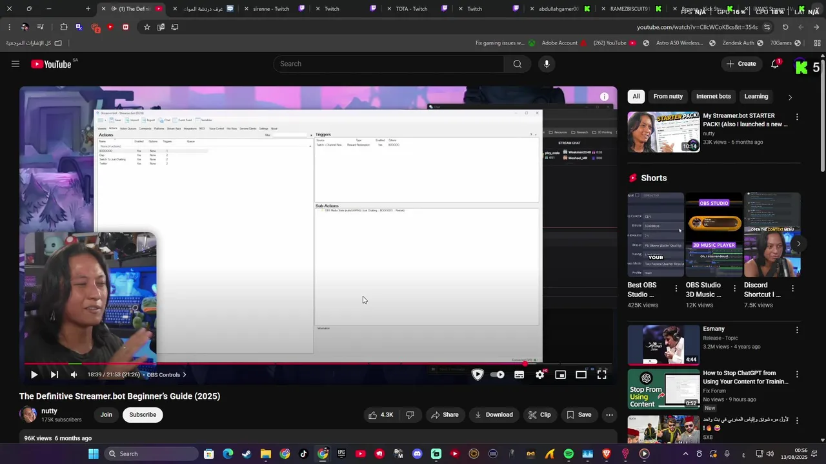Reload the page in browser toolbar
The width and height of the screenshot is (826, 464).
(785, 27)
